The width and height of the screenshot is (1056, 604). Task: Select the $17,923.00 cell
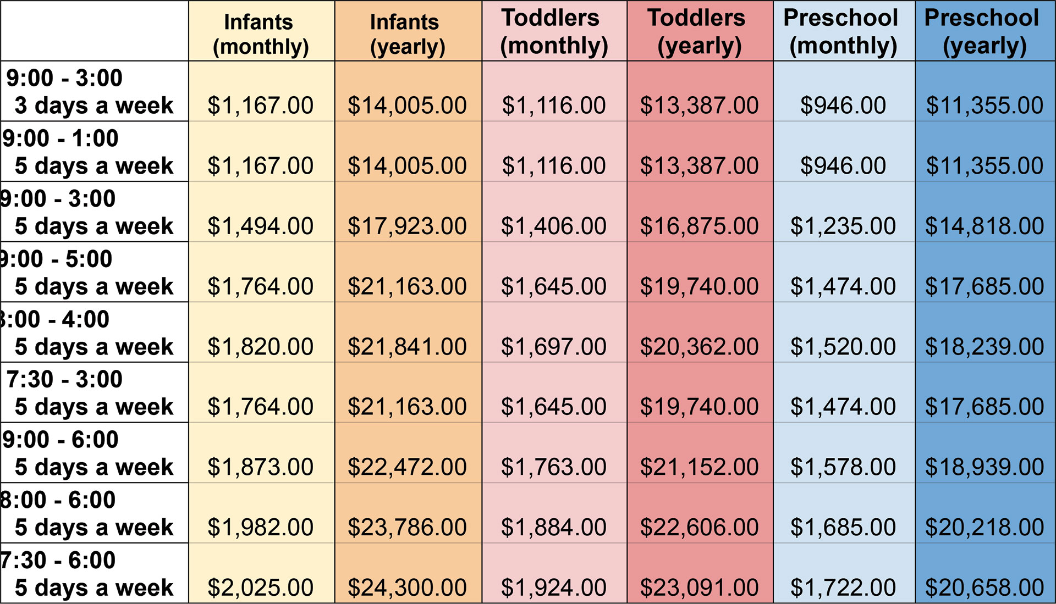407,226
